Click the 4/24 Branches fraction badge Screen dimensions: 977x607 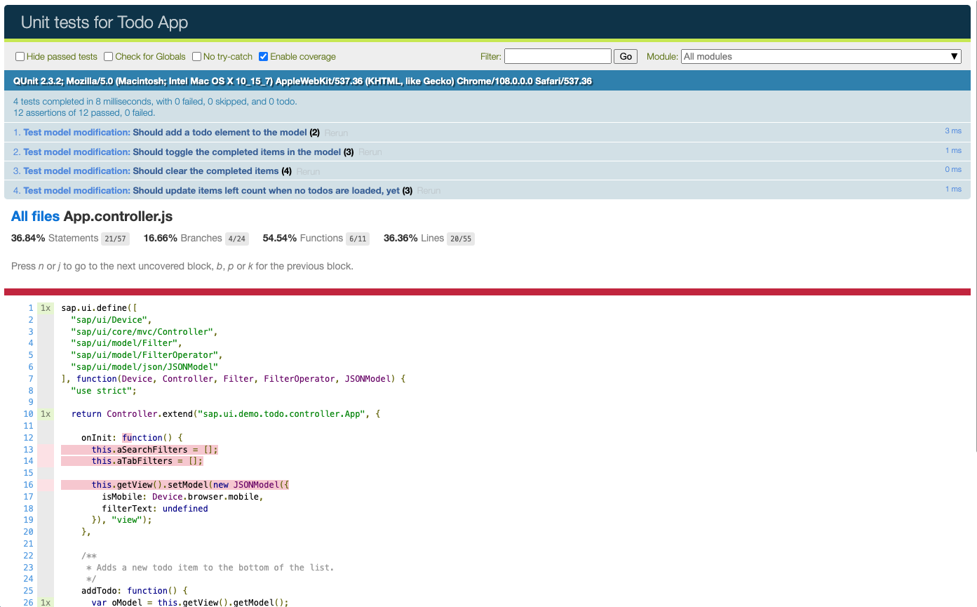[x=236, y=239]
